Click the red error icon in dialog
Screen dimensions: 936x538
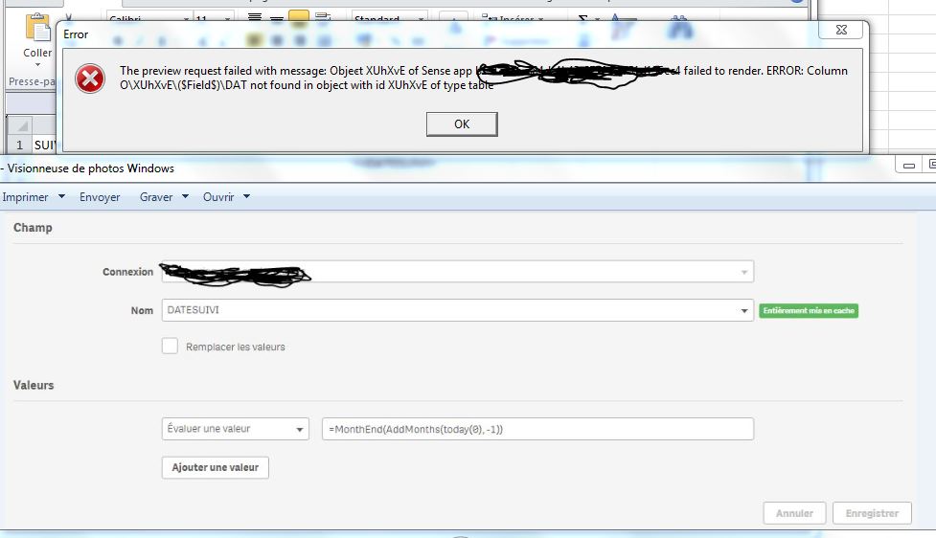tap(90, 78)
